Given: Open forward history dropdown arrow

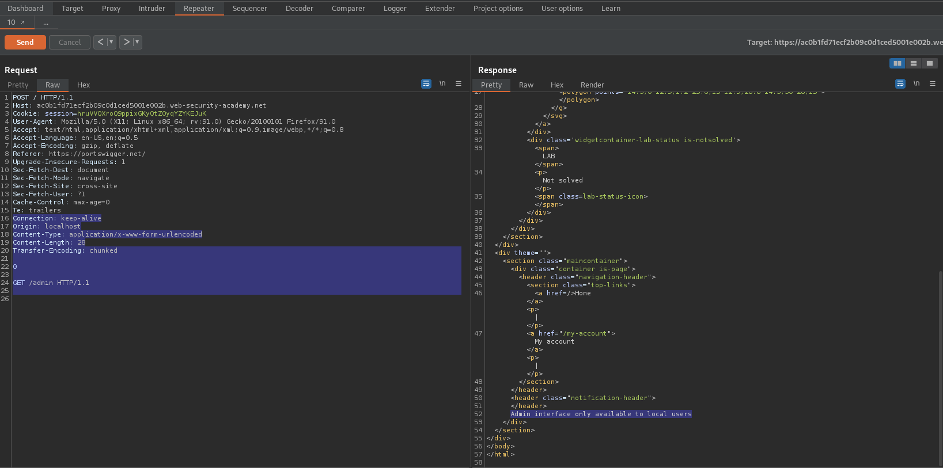Looking at the screenshot, I should point(138,42).
